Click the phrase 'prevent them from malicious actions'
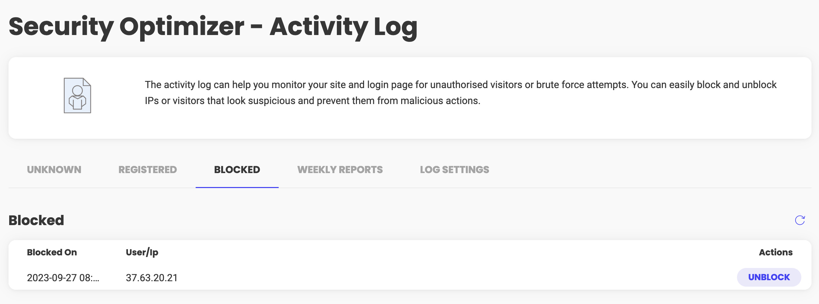This screenshot has height=304, width=819. pos(398,101)
